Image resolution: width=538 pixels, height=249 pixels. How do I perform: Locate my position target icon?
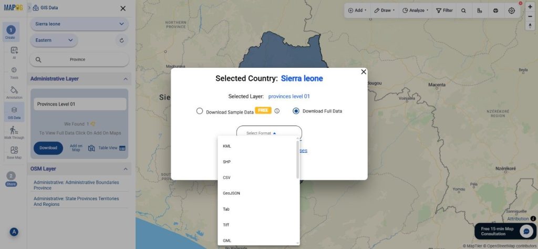click(512, 11)
